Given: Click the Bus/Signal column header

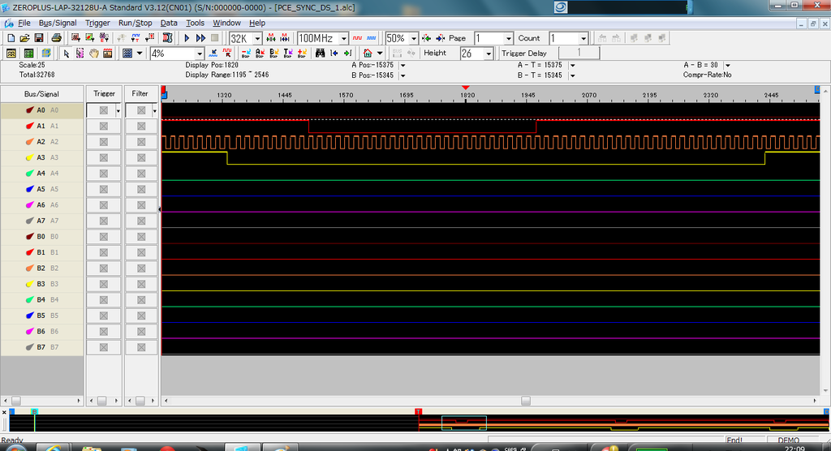Looking at the screenshot, I should click(41, 94).
